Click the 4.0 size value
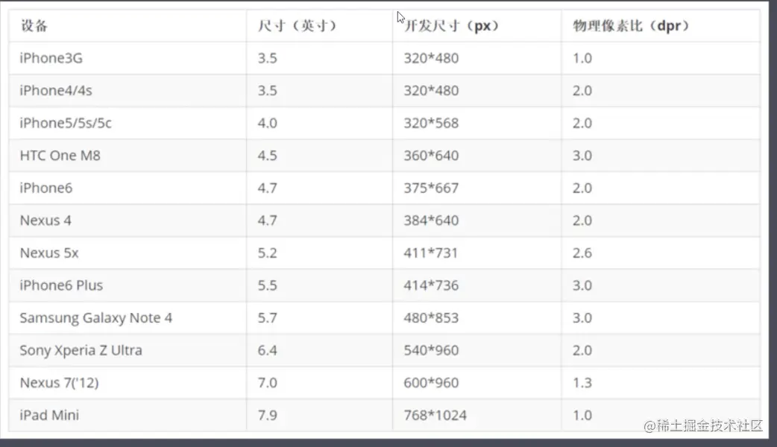Screen dimensions: 777x447 267,123
